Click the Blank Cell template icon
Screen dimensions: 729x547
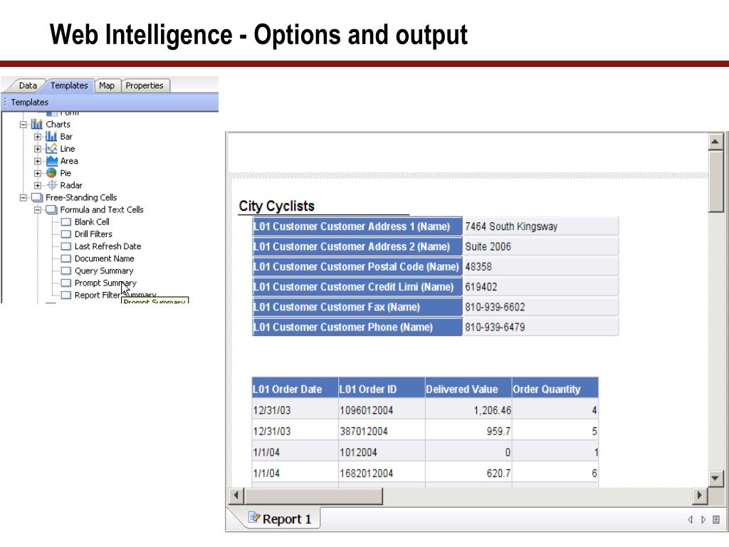click(66, 222)
